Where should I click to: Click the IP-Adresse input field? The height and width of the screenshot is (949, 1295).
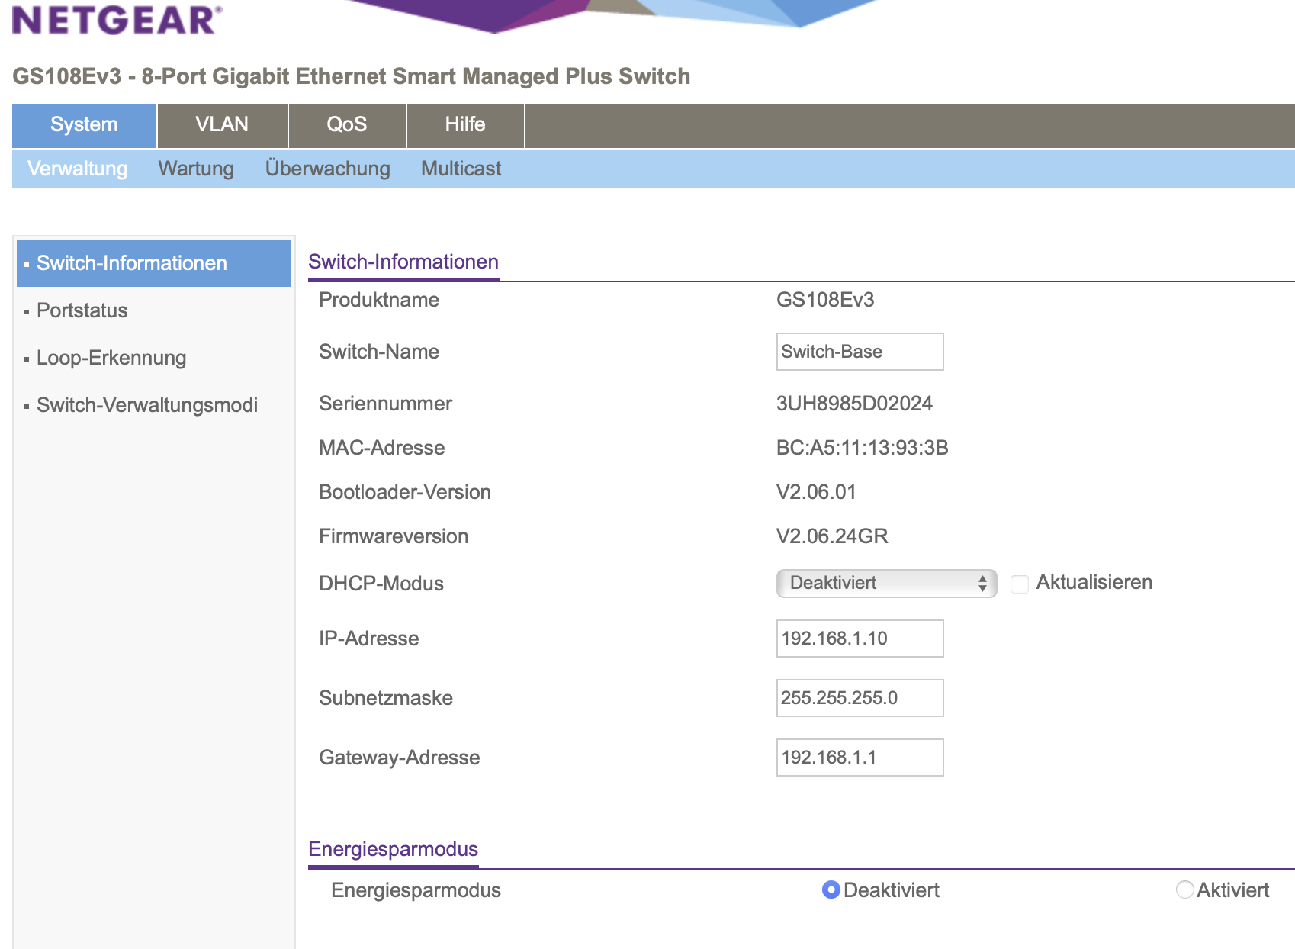[860, 639]
